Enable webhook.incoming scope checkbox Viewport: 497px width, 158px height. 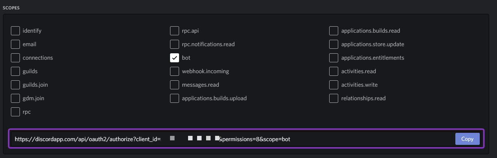175,71
